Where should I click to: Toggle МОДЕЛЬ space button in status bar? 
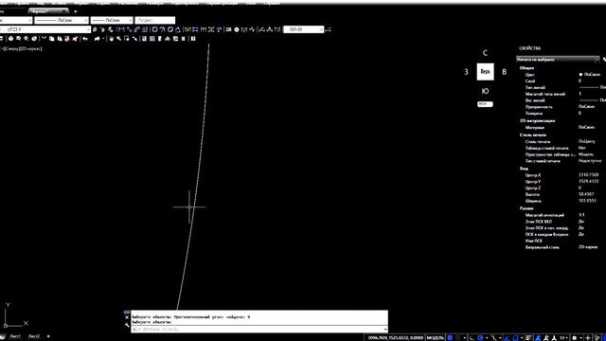coord(436,337)
